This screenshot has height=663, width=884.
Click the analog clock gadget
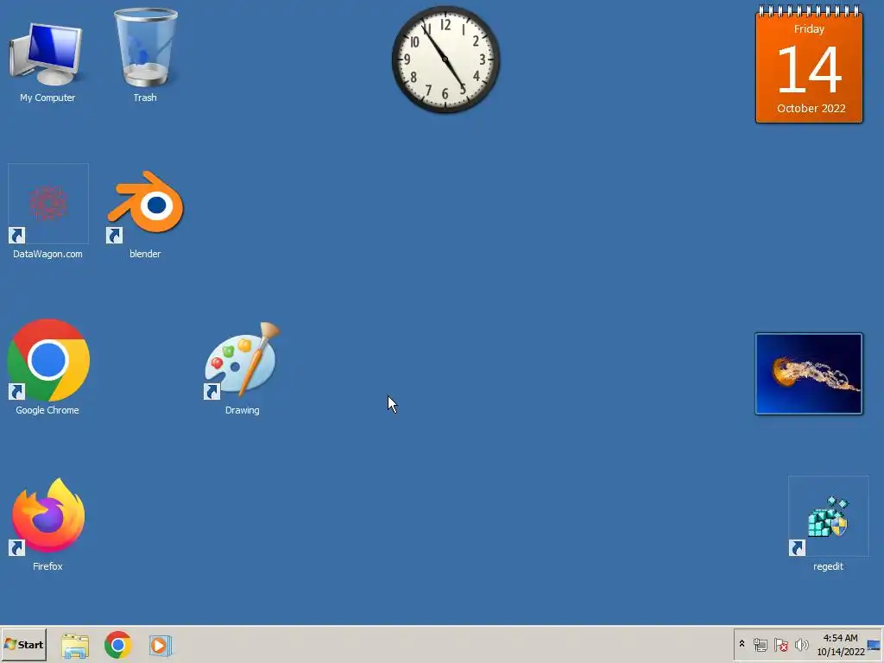coord(445,60)
